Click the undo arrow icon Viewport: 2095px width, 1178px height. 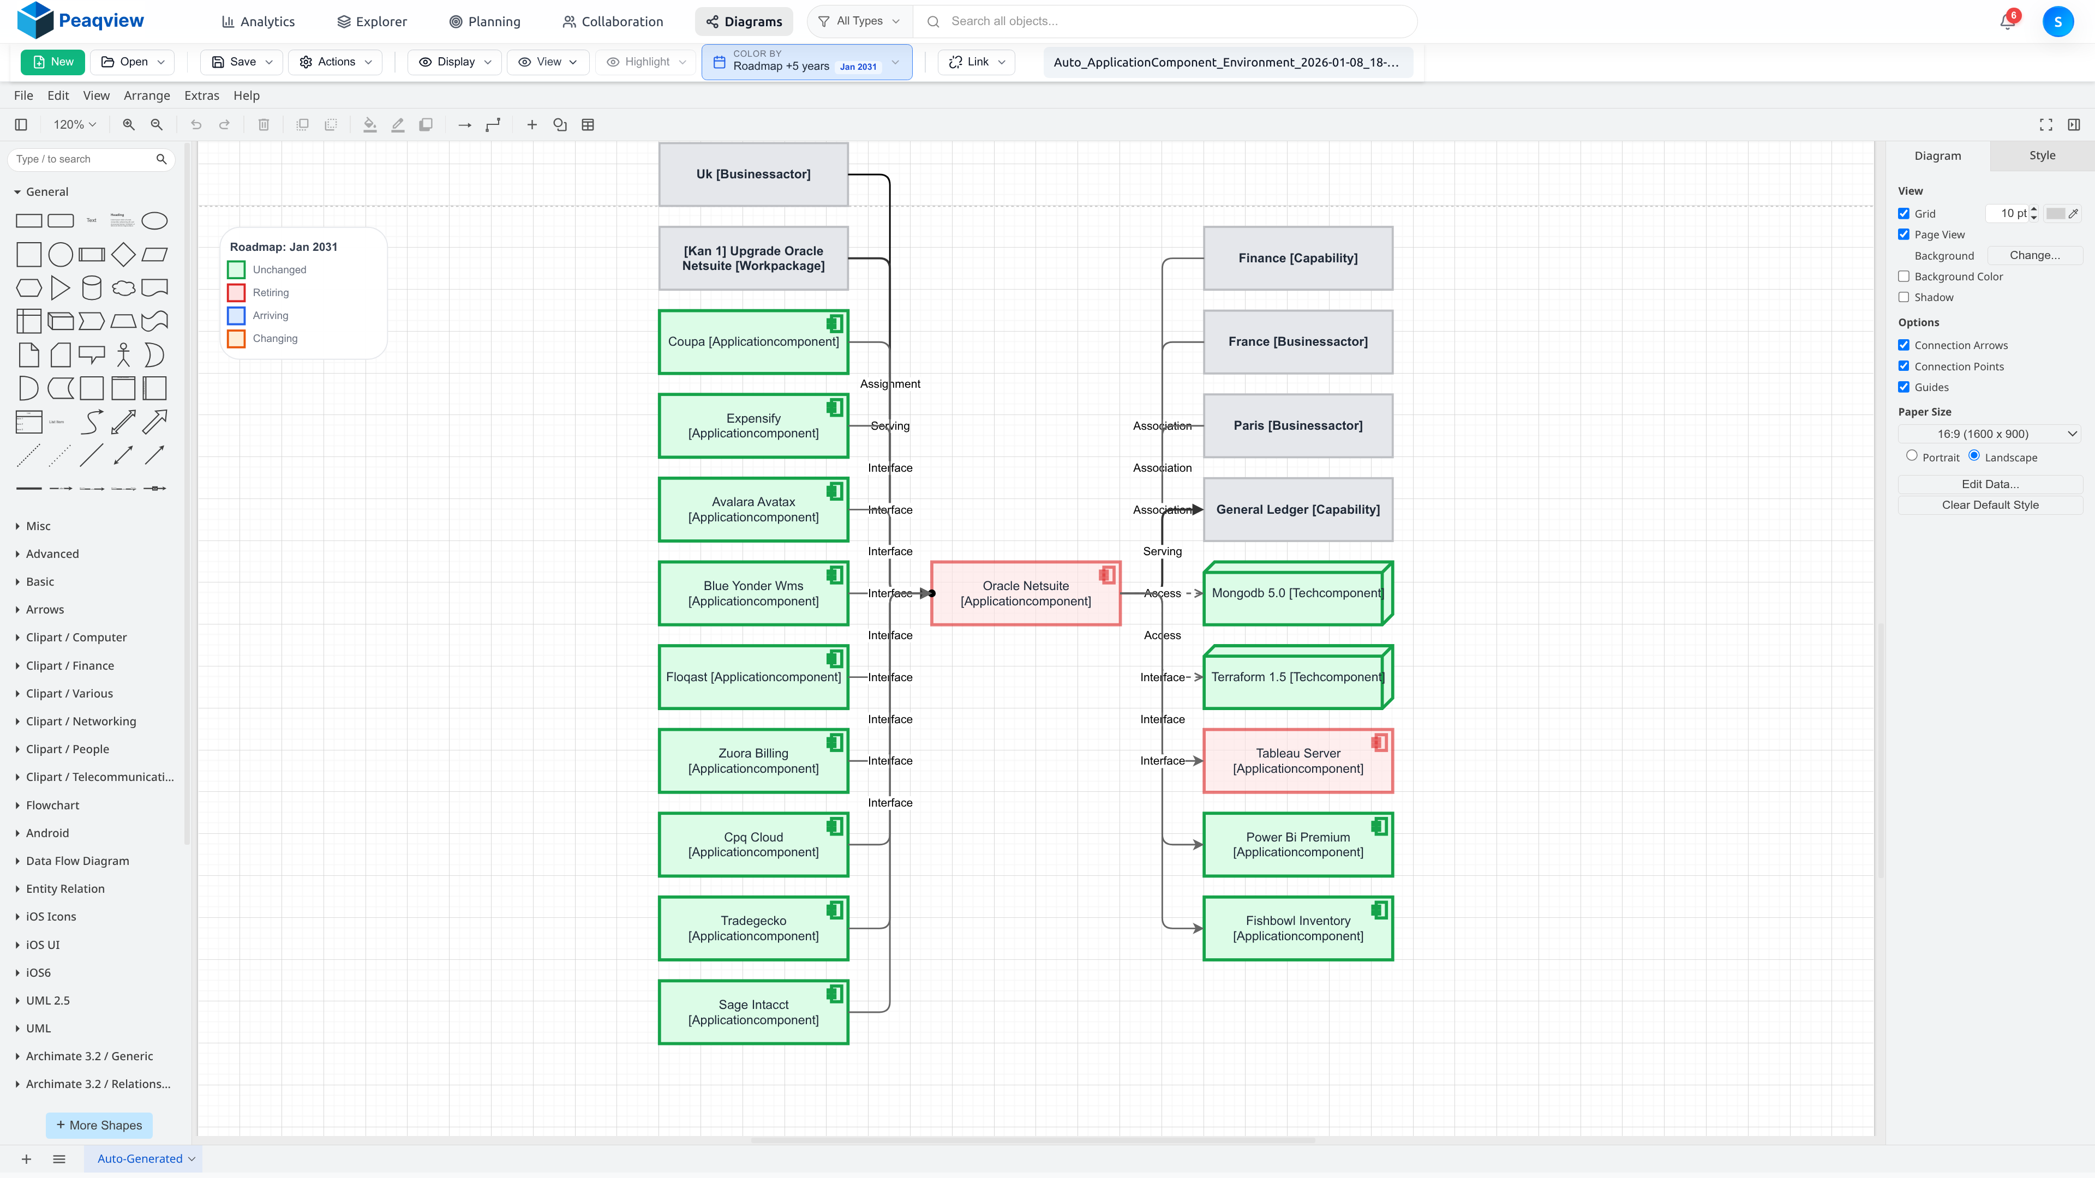[196, 124]
